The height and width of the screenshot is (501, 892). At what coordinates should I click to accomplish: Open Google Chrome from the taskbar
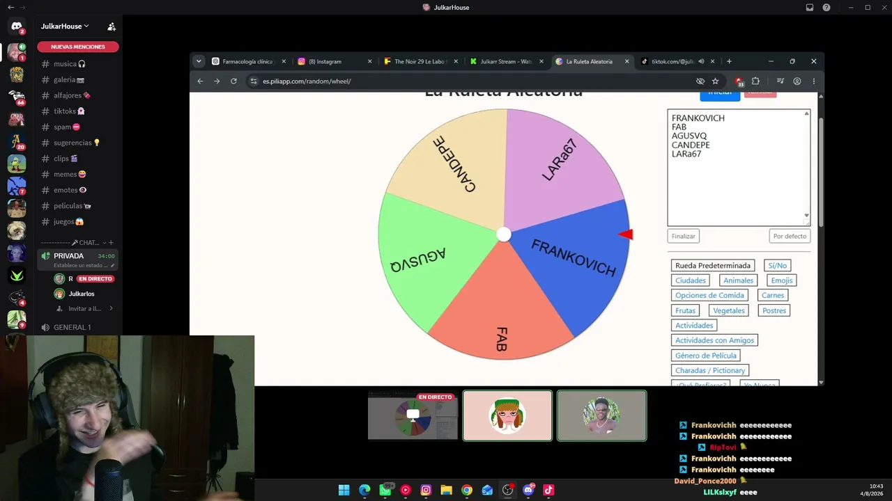pos(467,490)
